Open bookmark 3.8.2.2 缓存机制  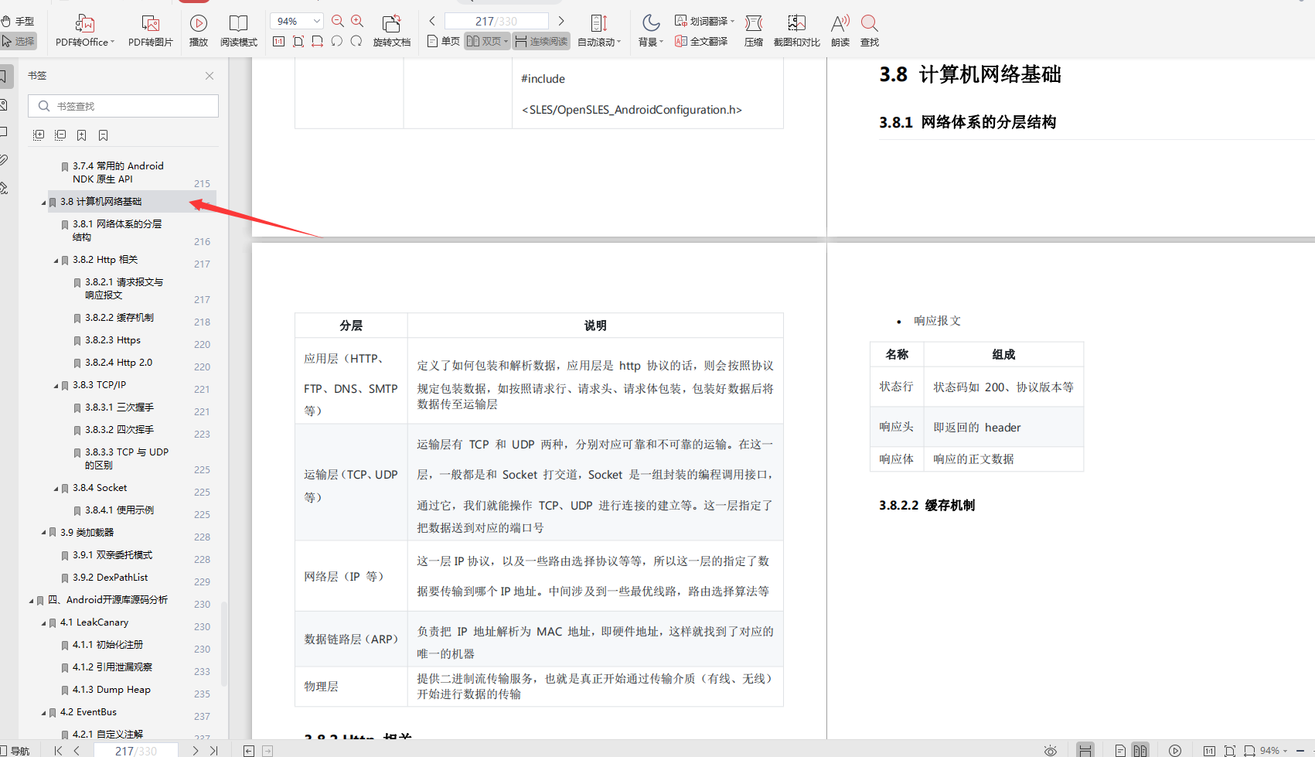tap(119, 318)
